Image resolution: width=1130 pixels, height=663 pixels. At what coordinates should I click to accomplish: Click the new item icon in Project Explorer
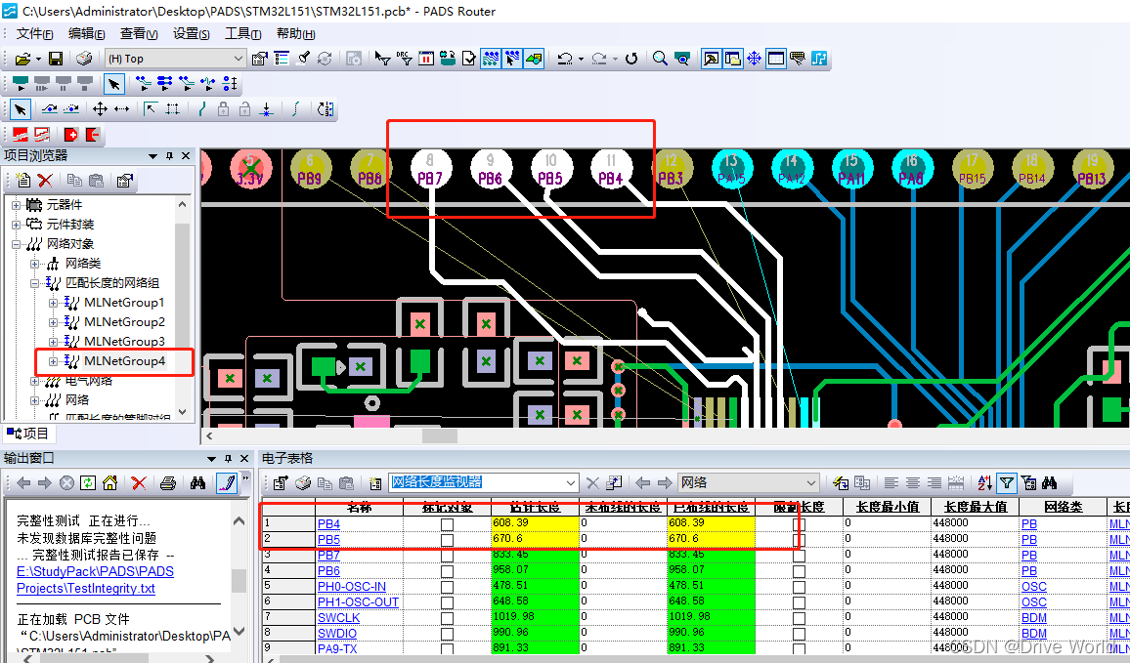[23, 181]
